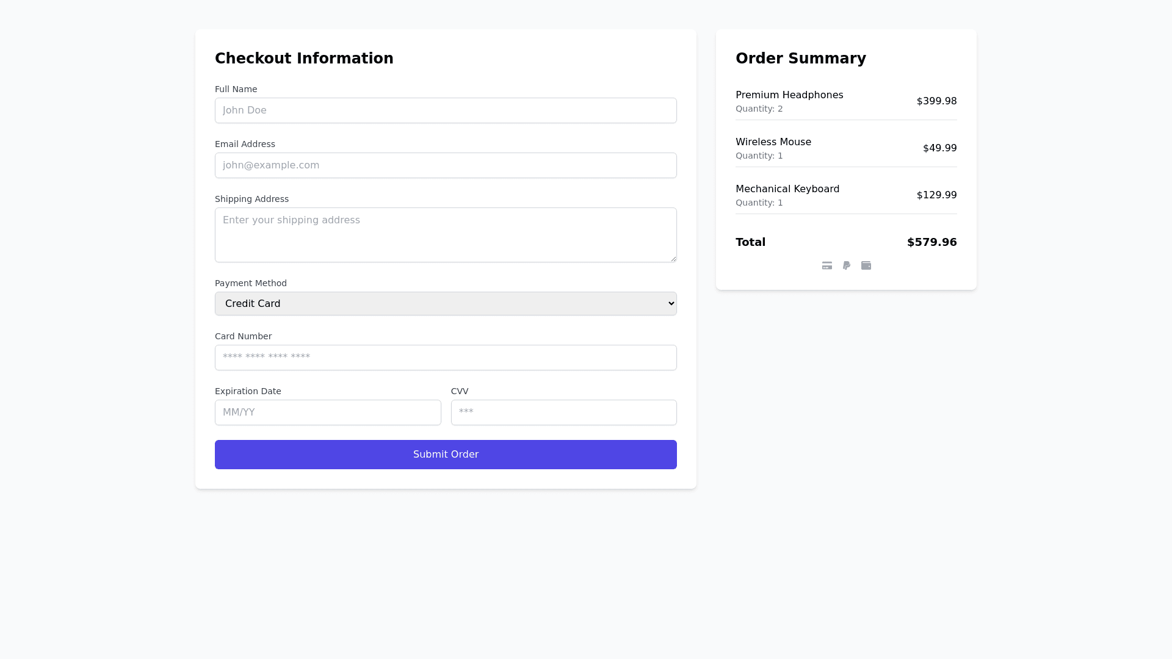Viewport: 1172px width, 659px height.
Task: Grab the Shipping Address resize handle
Action: [x=673, y=259]
